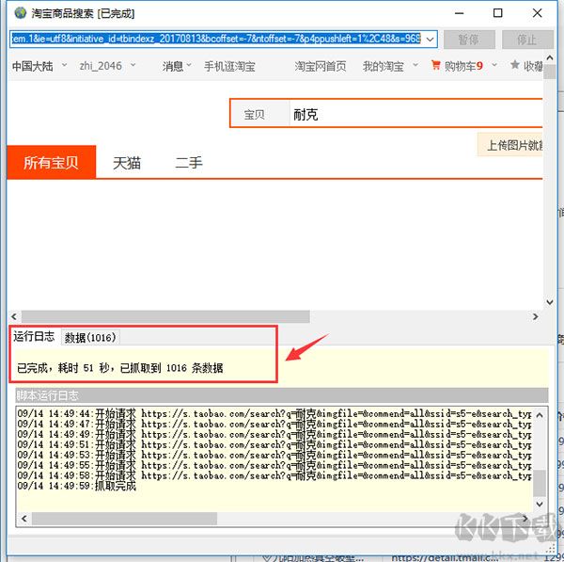Click browser horizontal scrollbar right arrow

[x=536, y=316]
